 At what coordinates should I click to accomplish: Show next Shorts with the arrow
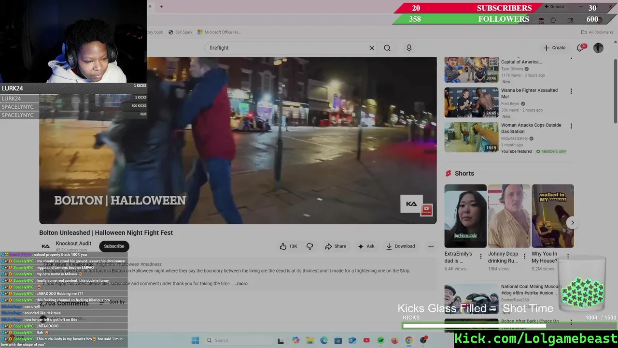click(572, 223)
